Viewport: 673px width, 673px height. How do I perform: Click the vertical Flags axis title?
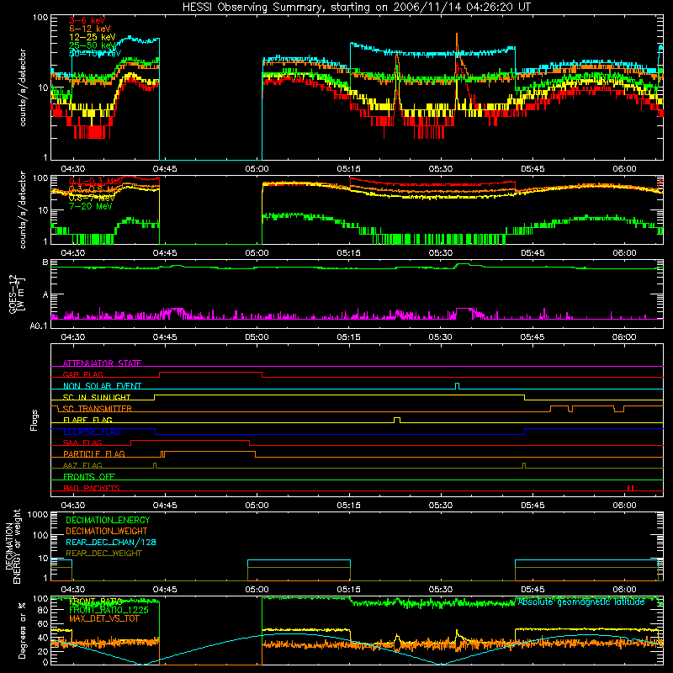click(x=34, y=420)
